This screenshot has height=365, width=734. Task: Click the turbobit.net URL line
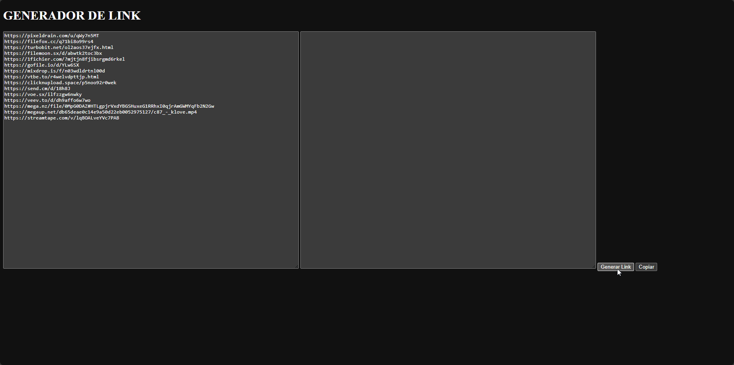click(x=59, y=47)
